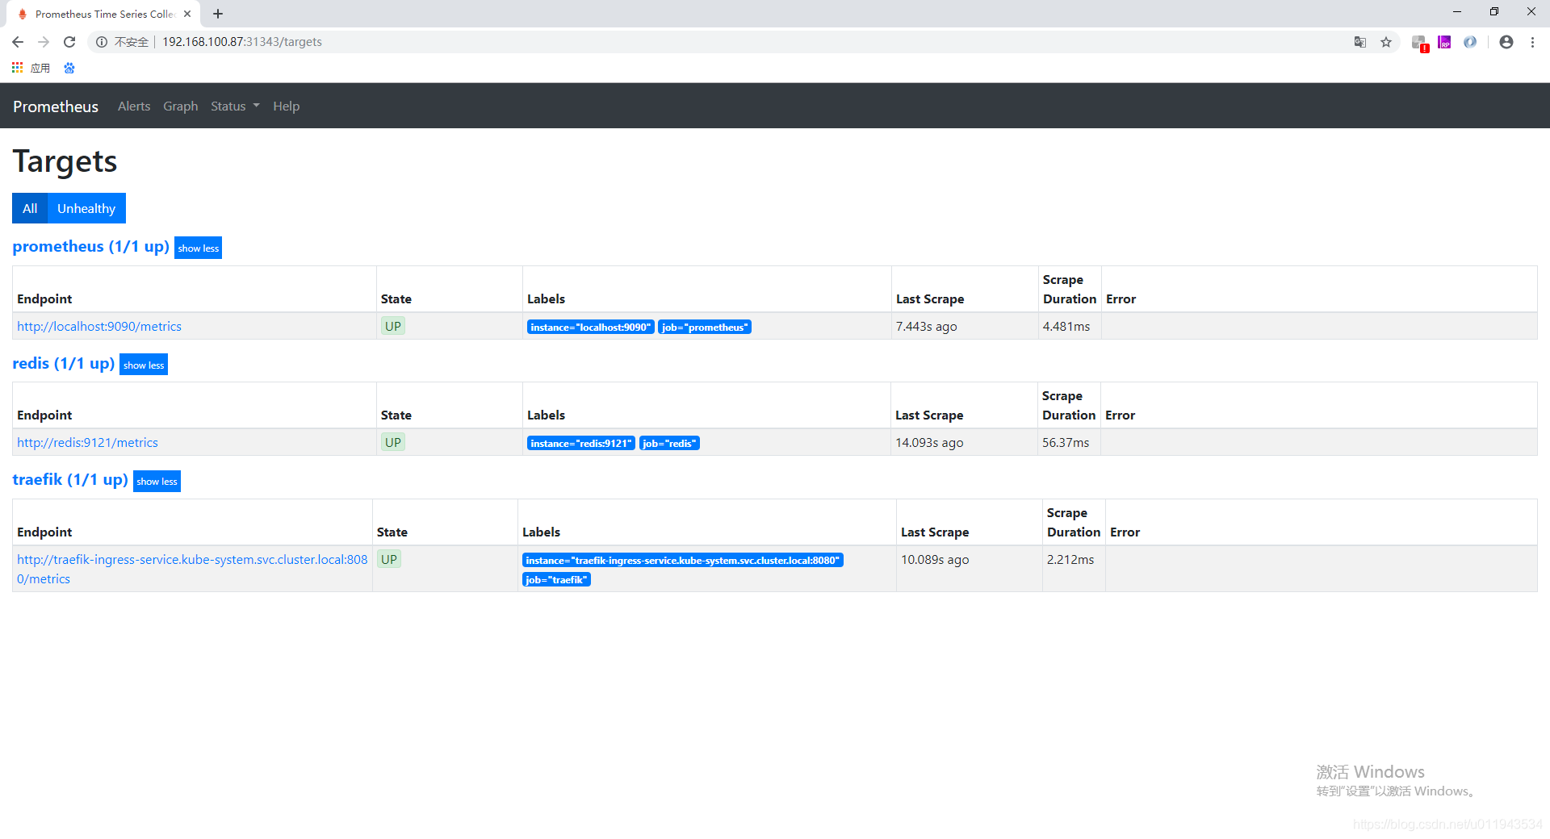The image size is (1550, 839).
Task: Open the Graph page
Action: [181, 106]
